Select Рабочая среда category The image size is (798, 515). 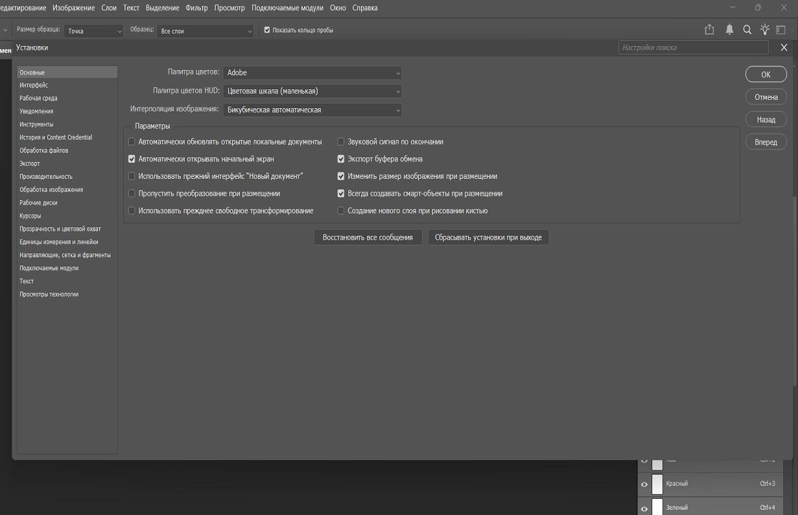38,98
